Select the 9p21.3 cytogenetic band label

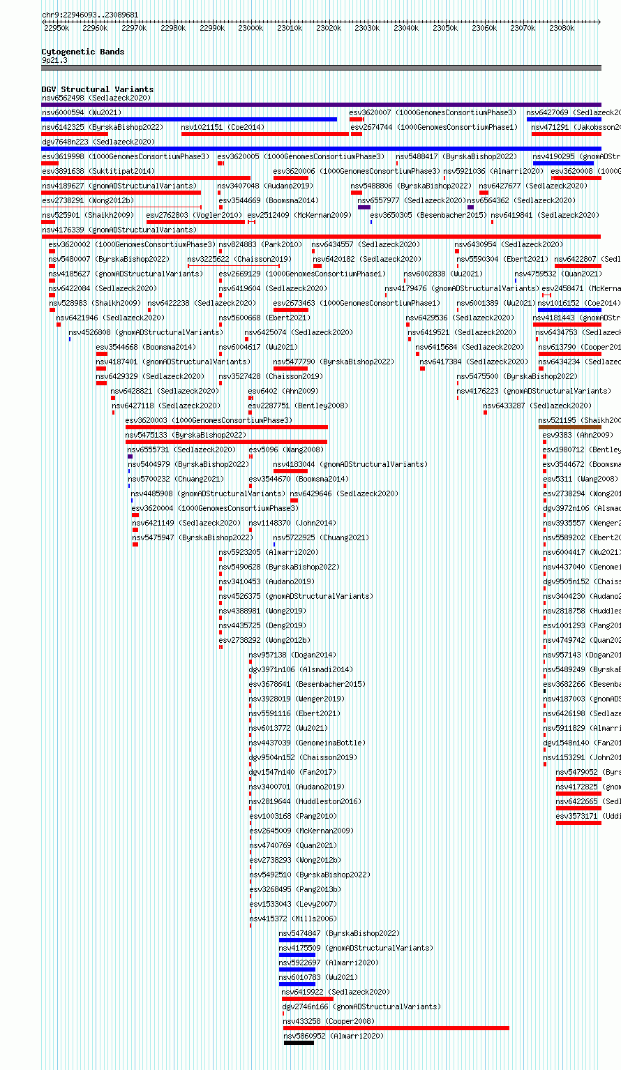(x=54, y=60)
